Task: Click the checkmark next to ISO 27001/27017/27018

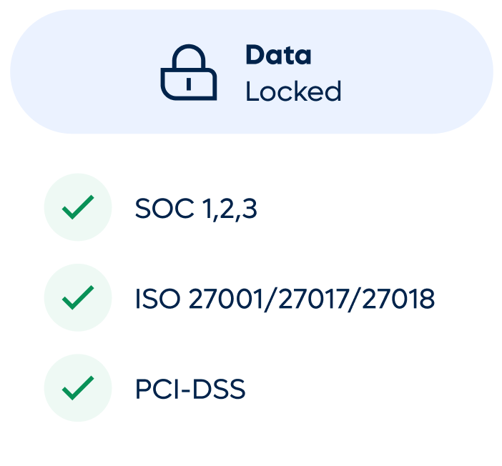Action: click(x=78, y=298)
